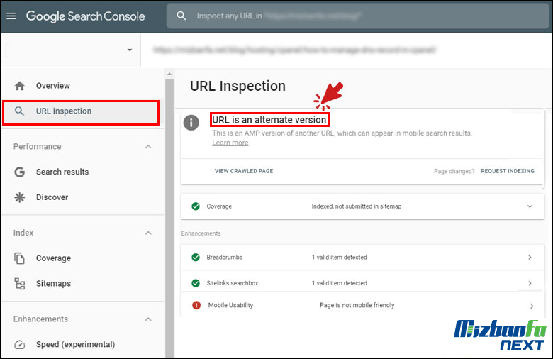
Task: Collapse the Performance section
Action: (x=148, y=147)
